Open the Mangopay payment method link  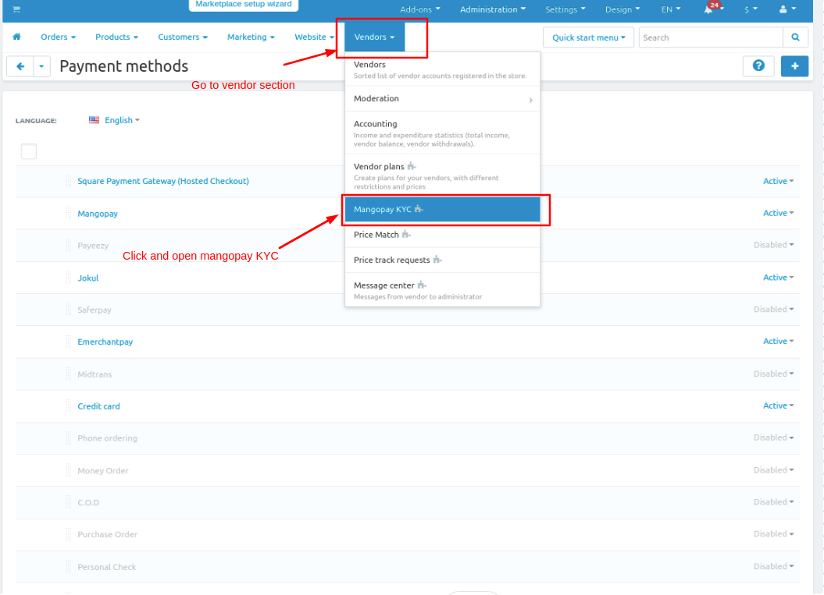98,214
